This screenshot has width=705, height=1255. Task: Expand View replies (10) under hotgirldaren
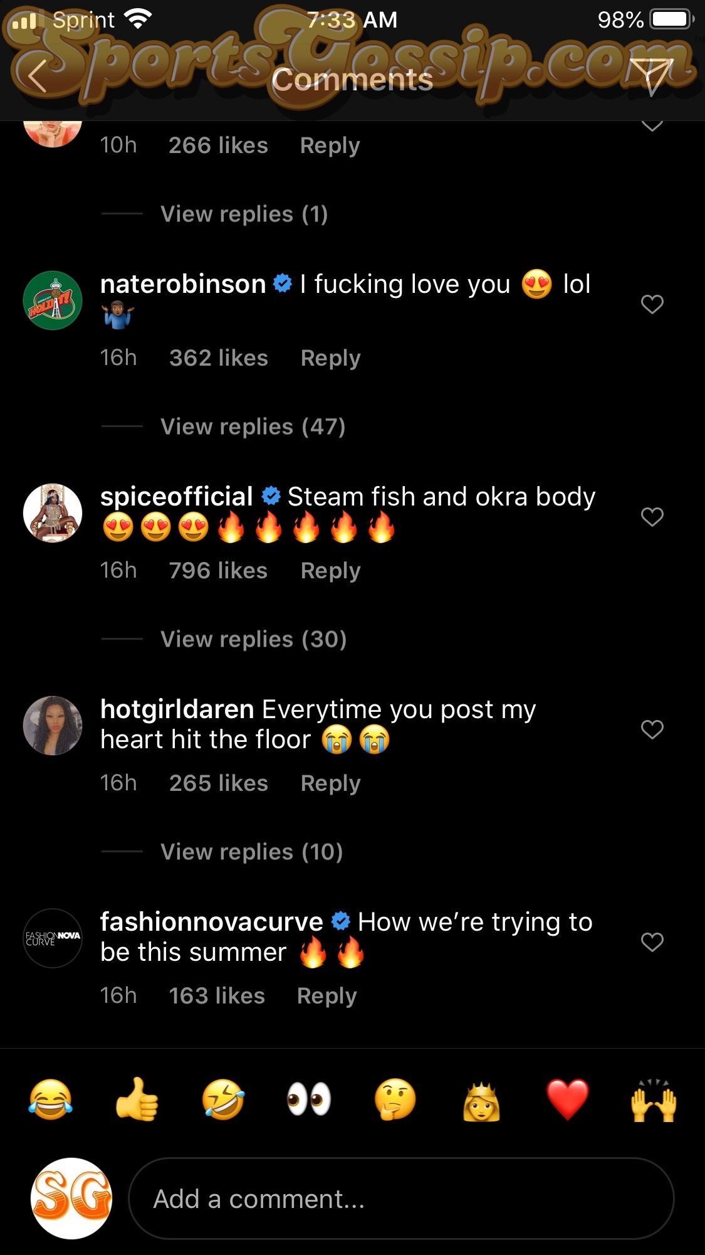(251, 852)
